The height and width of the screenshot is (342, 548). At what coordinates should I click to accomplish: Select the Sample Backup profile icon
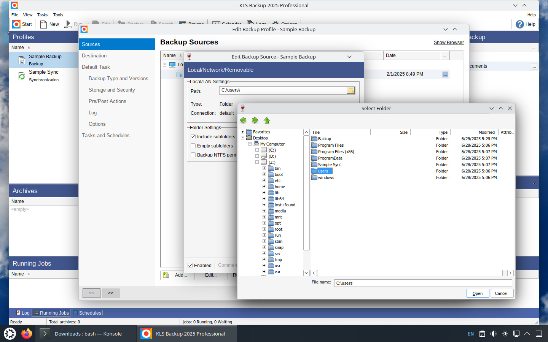coord(22,60)
